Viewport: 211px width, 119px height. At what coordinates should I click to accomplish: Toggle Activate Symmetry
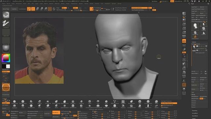139,8
